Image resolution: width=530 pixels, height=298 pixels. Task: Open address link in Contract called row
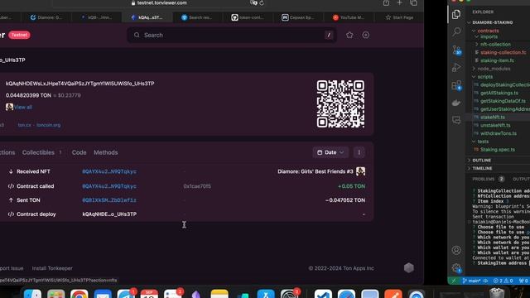coord(109,186)
